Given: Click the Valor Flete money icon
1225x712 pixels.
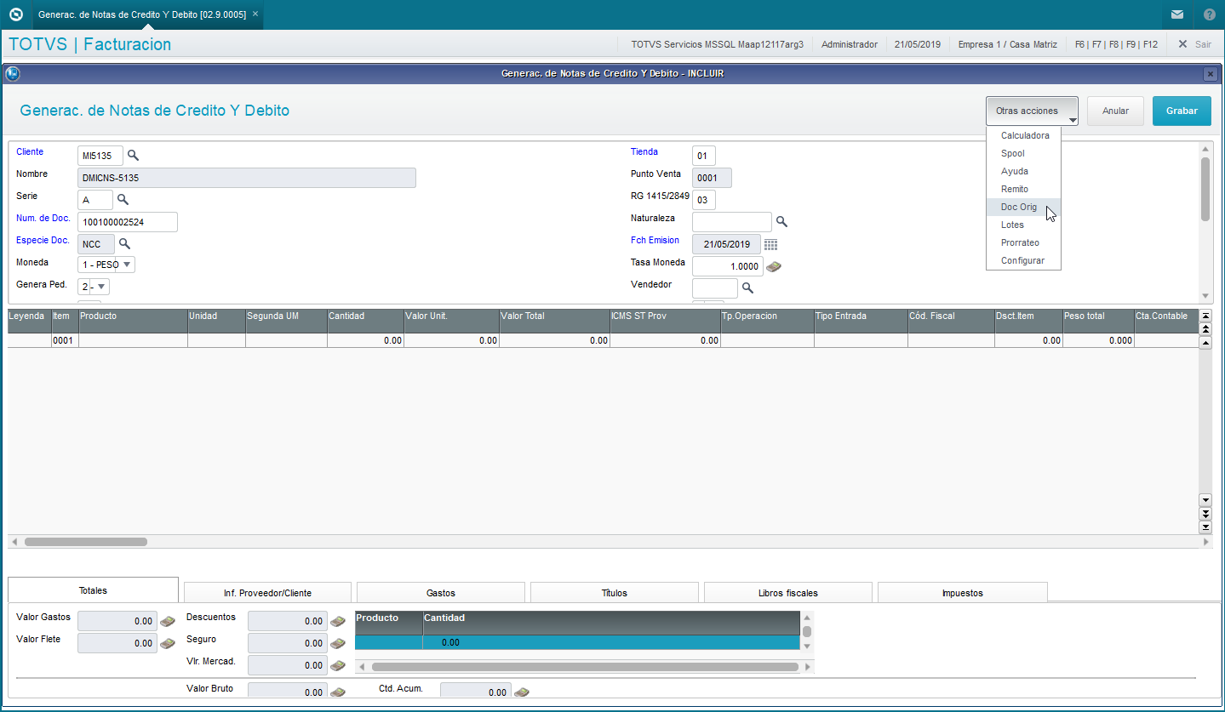Looking at the screenshot, I should [x=168, y=644].
